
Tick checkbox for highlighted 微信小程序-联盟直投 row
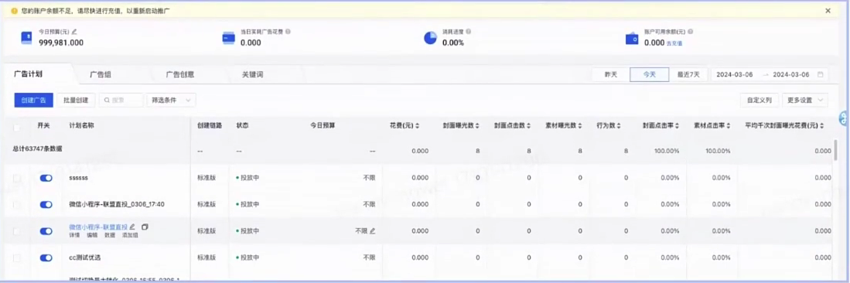click(x=17, y=231)
